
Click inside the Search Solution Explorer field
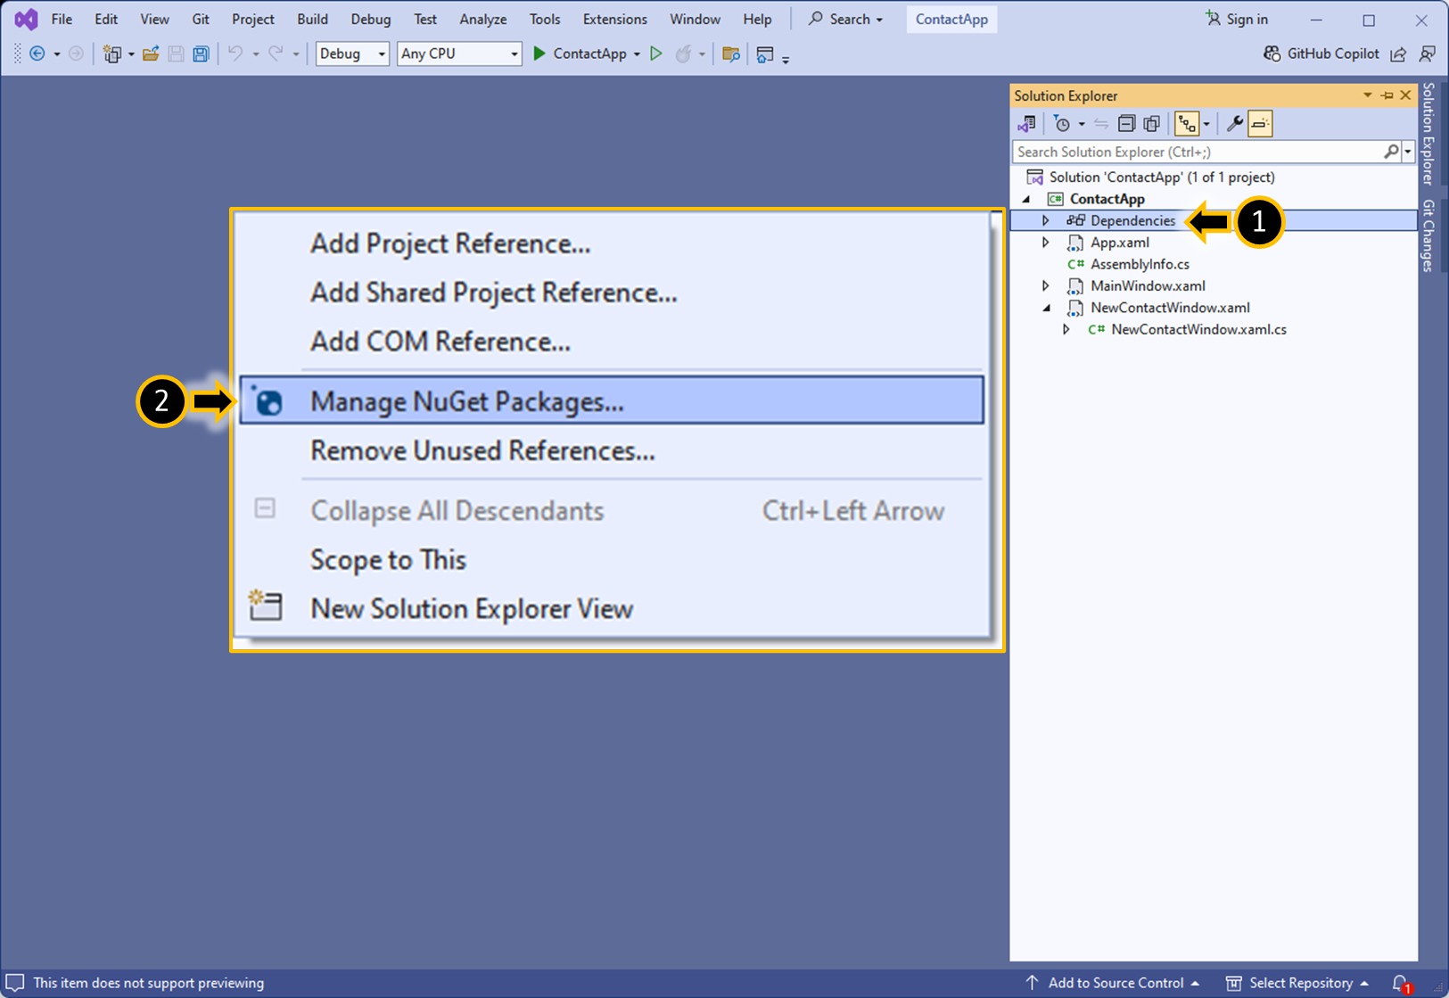click(1198, 152)
